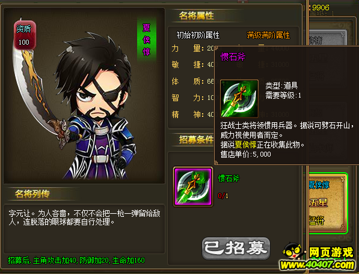Click the 9906 currency counter
Viewport: 359px width, 274px height.
[321, 8]
